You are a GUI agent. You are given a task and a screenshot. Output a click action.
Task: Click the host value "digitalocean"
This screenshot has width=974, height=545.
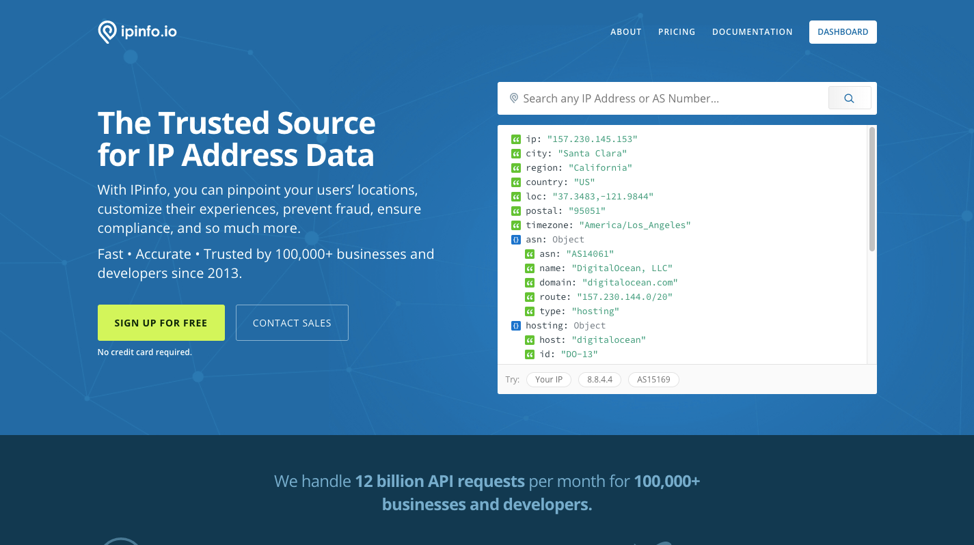609,340
